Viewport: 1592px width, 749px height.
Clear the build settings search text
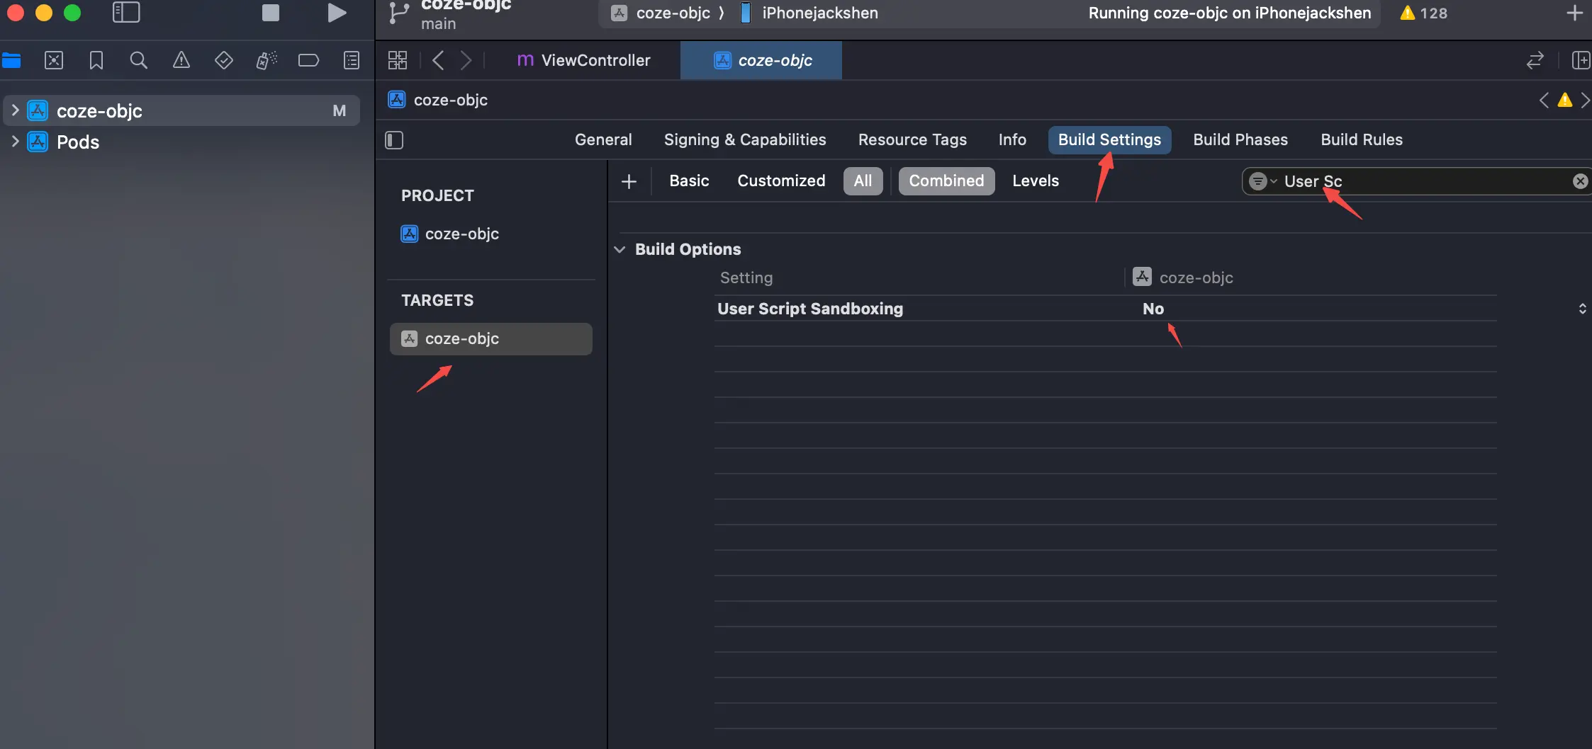tap(1580, 181)
